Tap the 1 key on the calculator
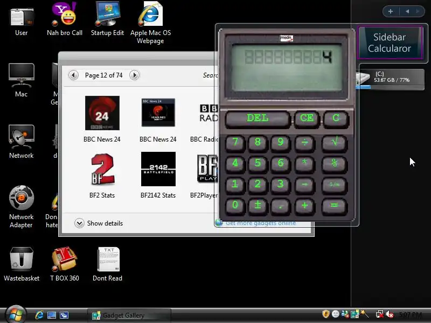 coord(235,185)
